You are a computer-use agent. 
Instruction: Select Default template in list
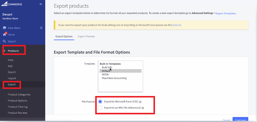(x=120, y=71)
